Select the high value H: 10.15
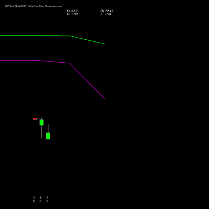 [x=107, y=11]
